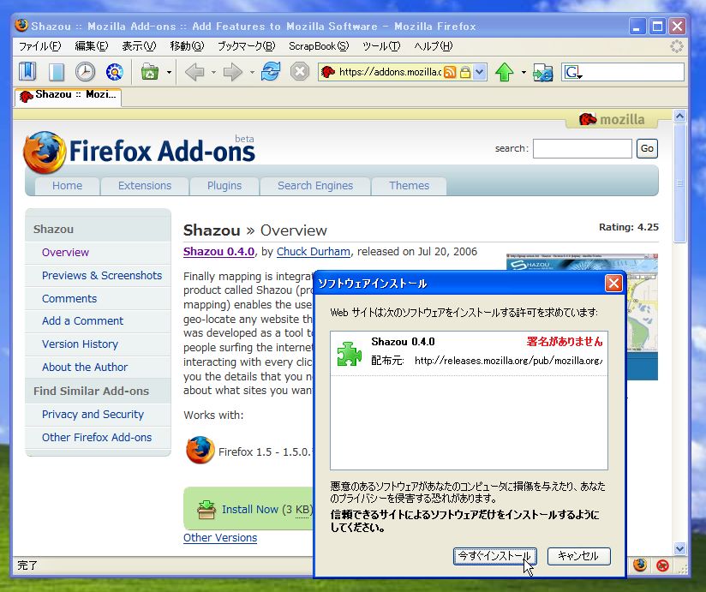Open Previews & Screenshots in sidebar

tap(102, 275)
